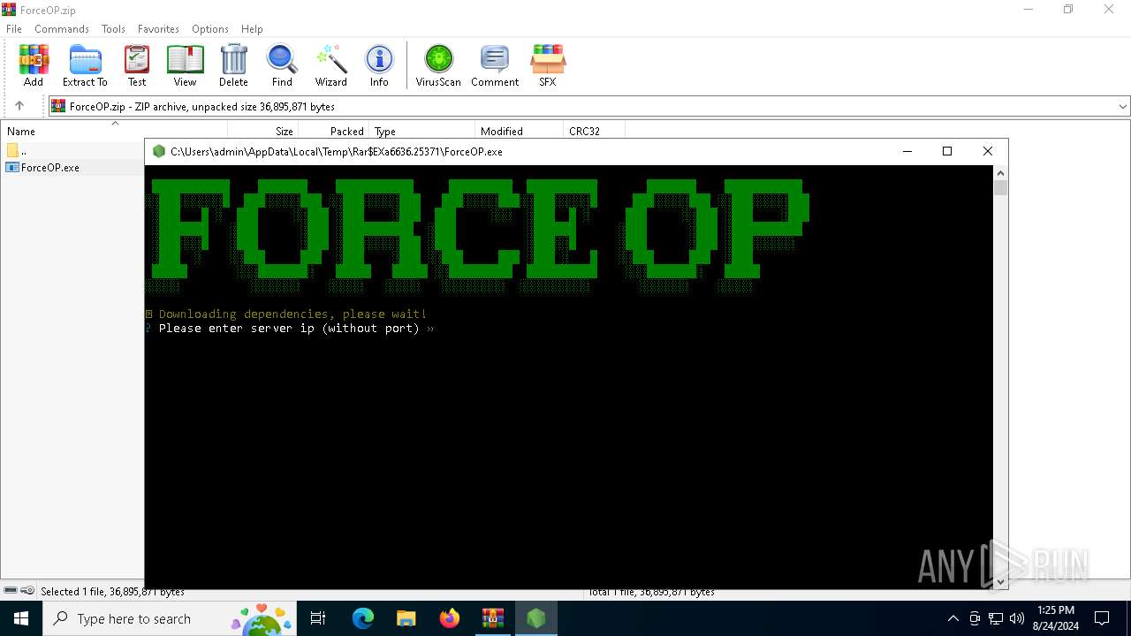The image size is (1131, 636).
Task: Switch to WinRAR taskbar button
Action: (x=492, y=618)
